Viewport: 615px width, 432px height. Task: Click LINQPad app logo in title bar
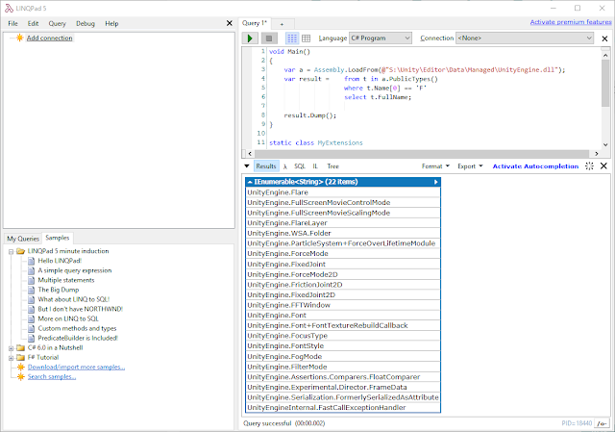9,9
